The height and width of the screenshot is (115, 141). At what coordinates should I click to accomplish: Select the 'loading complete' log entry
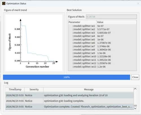point(70,101)
